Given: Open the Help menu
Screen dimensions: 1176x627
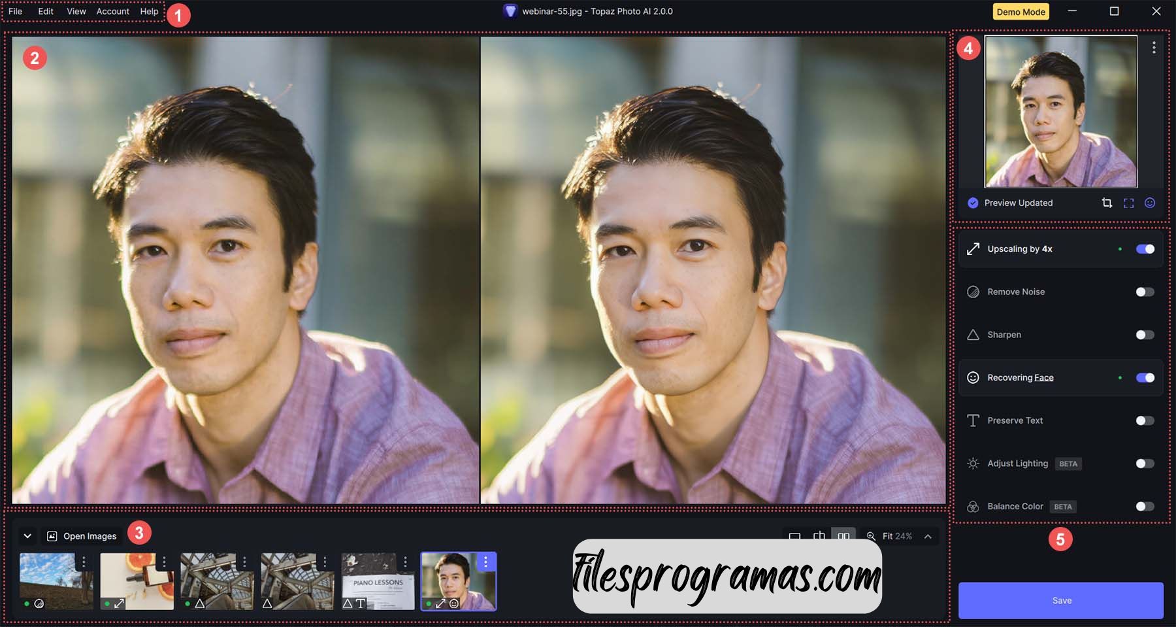Looking at the screenshot, I should (x=149, y=11).
